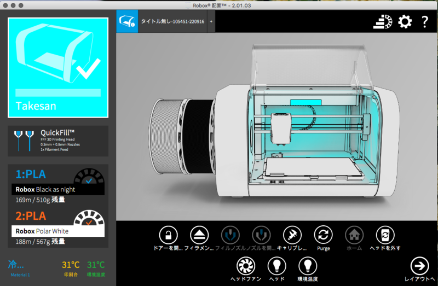Viewport: 438px width, 286px height.
Task: Go forward to the layout screen
Action: (x=419, y=266)
